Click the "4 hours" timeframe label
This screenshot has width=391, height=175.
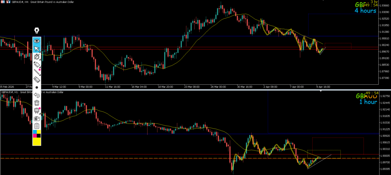(365, 11)
